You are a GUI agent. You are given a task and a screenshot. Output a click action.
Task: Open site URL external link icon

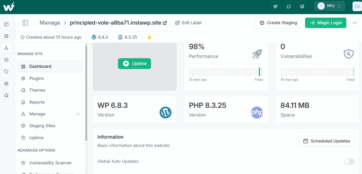click(165, 23)
